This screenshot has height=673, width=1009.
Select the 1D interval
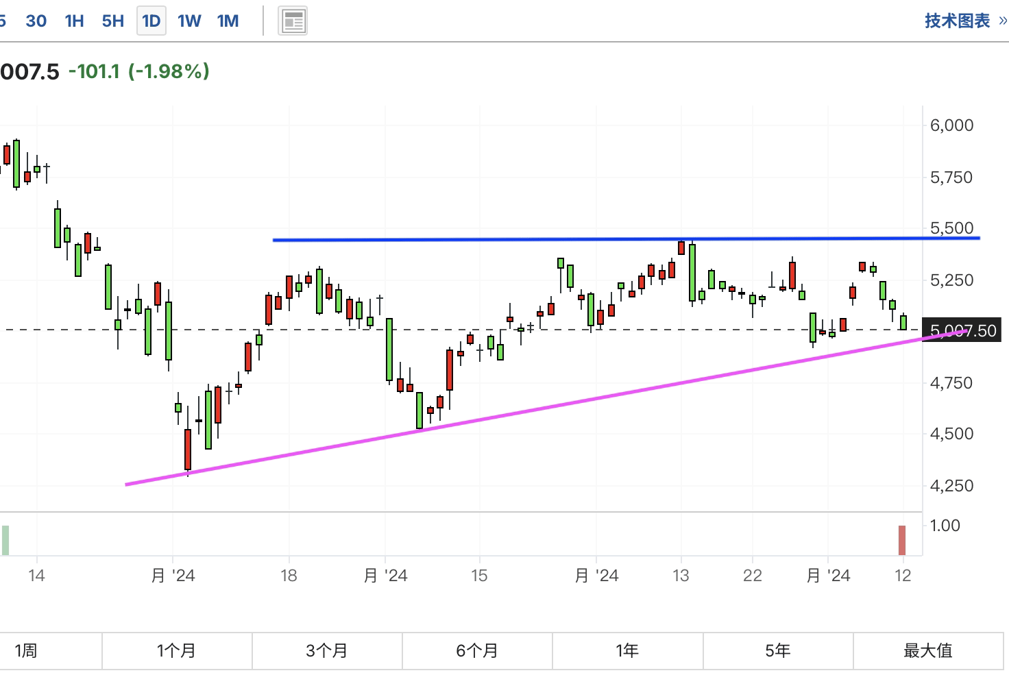tap(151, 21)
